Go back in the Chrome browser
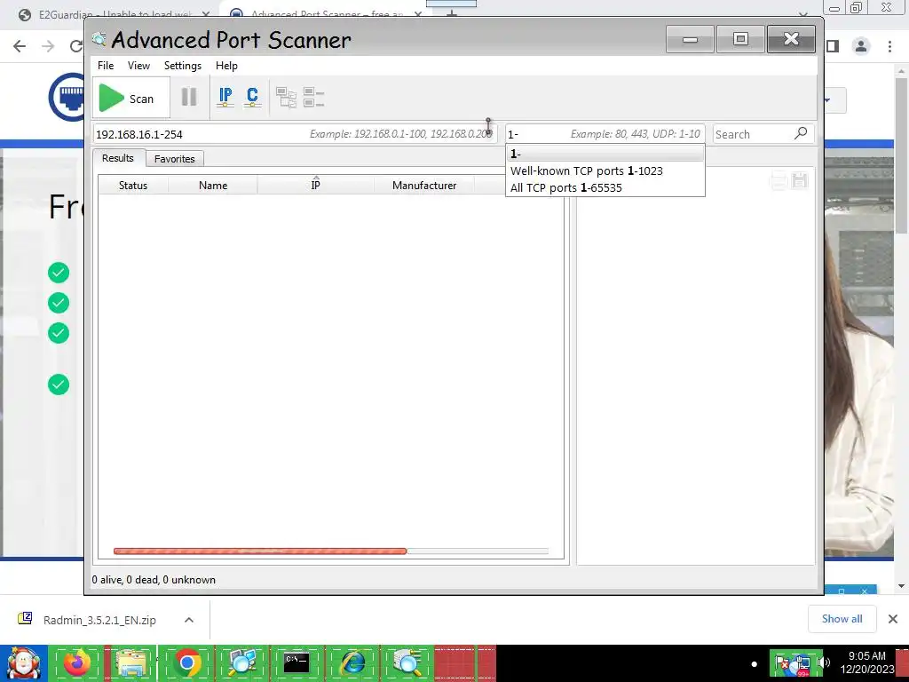909x682 pixels. coord(20,46)
